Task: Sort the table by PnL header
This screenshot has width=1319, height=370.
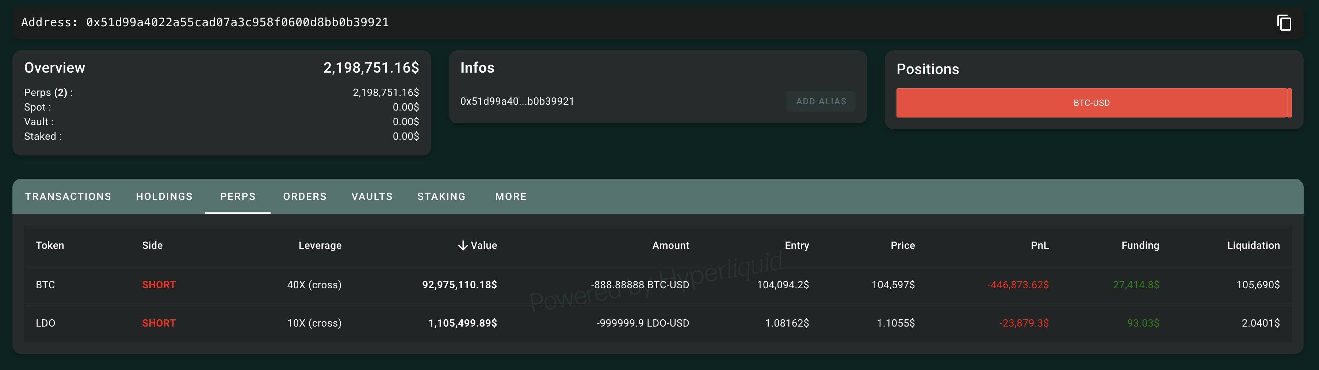Action: point(1039,246)
